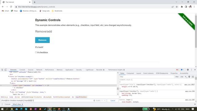Image resolution: width=197 pixels, height=111 pixels.
Task: Open the Swag Labs bookmark
Action: click(x=44, y=11)
